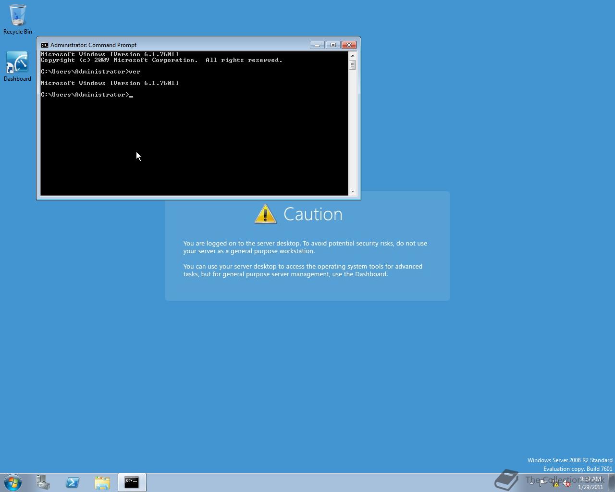
Task: Click the Command Prompt scroll-down arrow
Action: (352, 191)
